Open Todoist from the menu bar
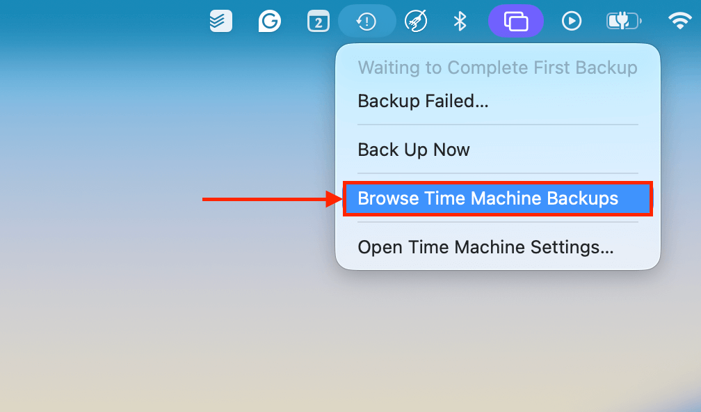The image size is (701, 412). (220, 20)
